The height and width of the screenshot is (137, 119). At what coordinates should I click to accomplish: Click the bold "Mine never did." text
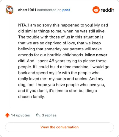coord(63,58)
